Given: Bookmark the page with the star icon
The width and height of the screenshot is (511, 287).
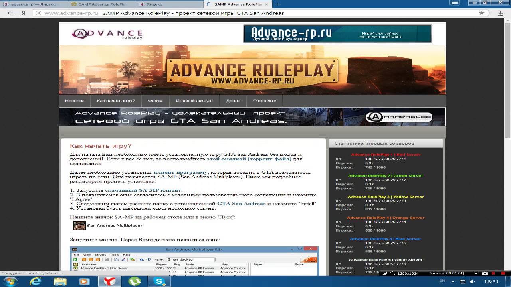Looking at the screenshot, I should coord(481,13).
